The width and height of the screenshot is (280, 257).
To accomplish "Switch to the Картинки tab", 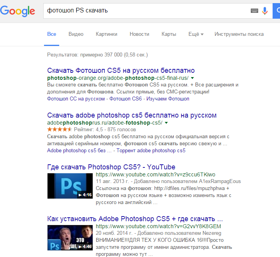I will click(x=106, y=34).
